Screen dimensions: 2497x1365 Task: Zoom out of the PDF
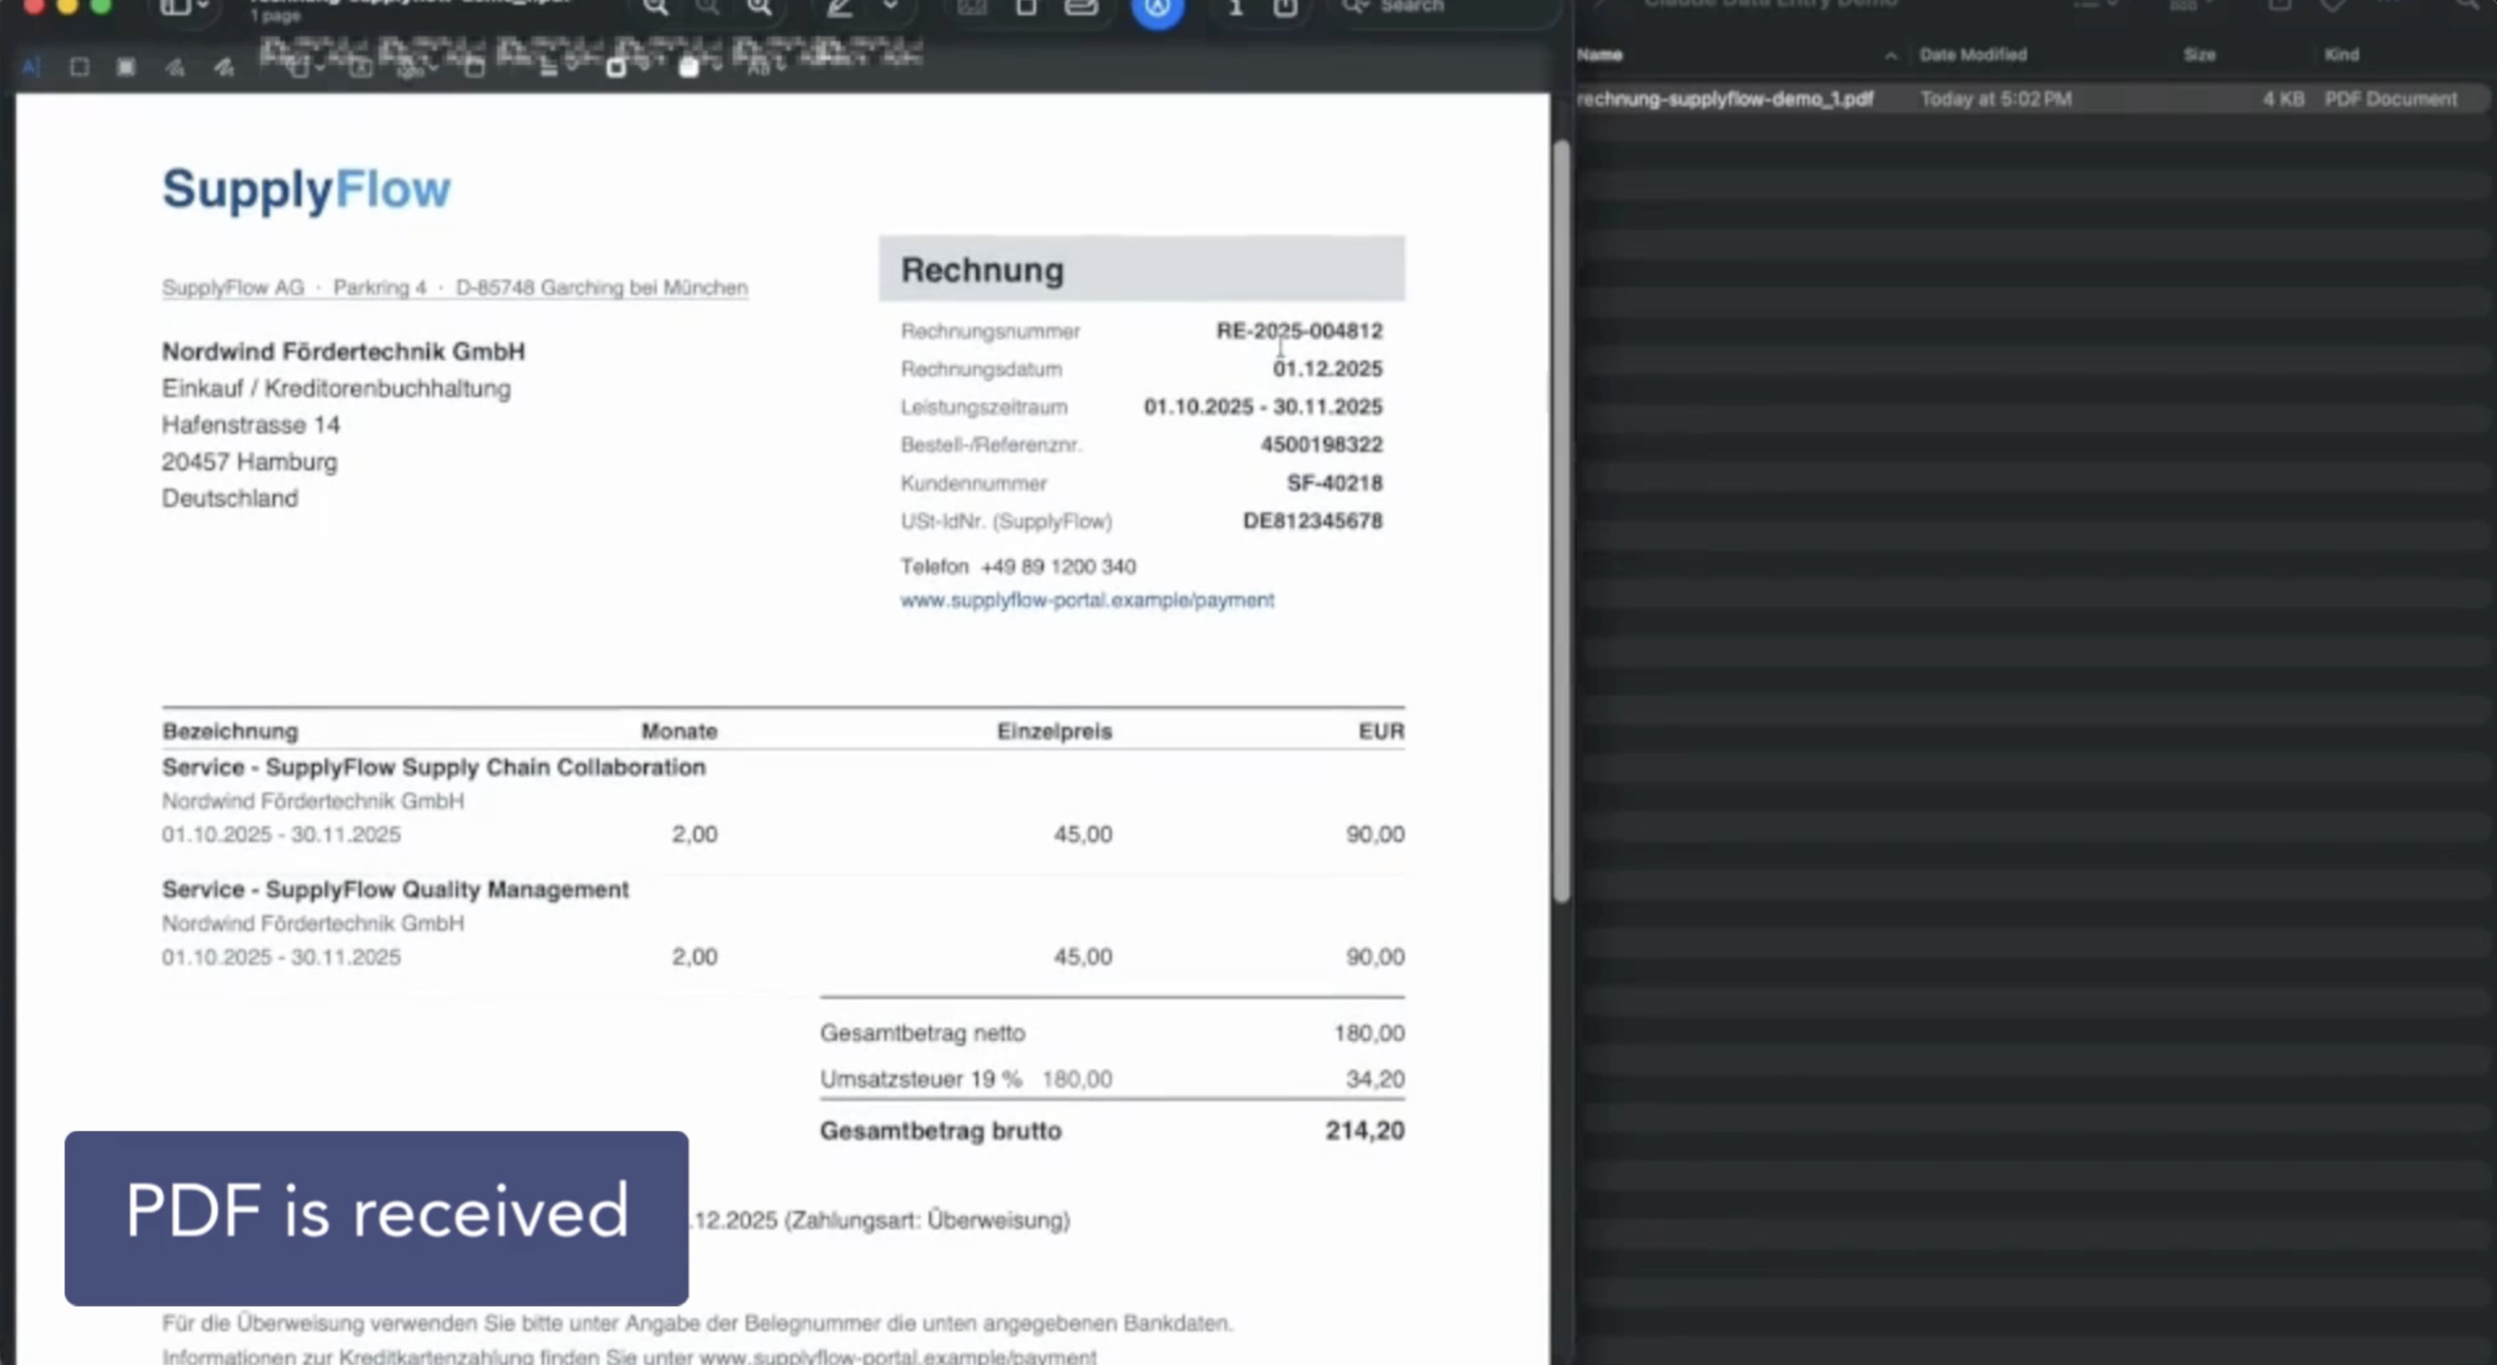click(x=657, y=8)
